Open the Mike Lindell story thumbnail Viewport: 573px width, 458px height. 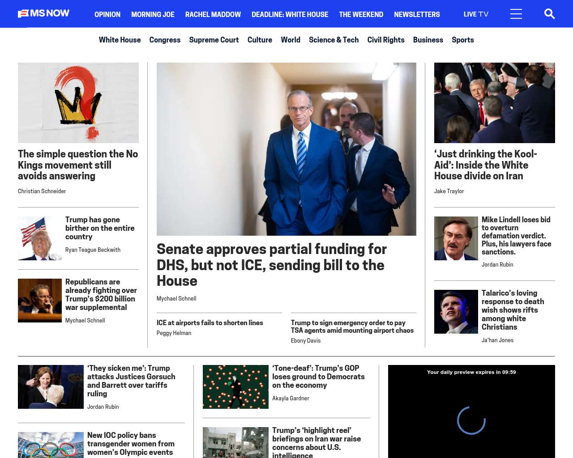(456, 238)
